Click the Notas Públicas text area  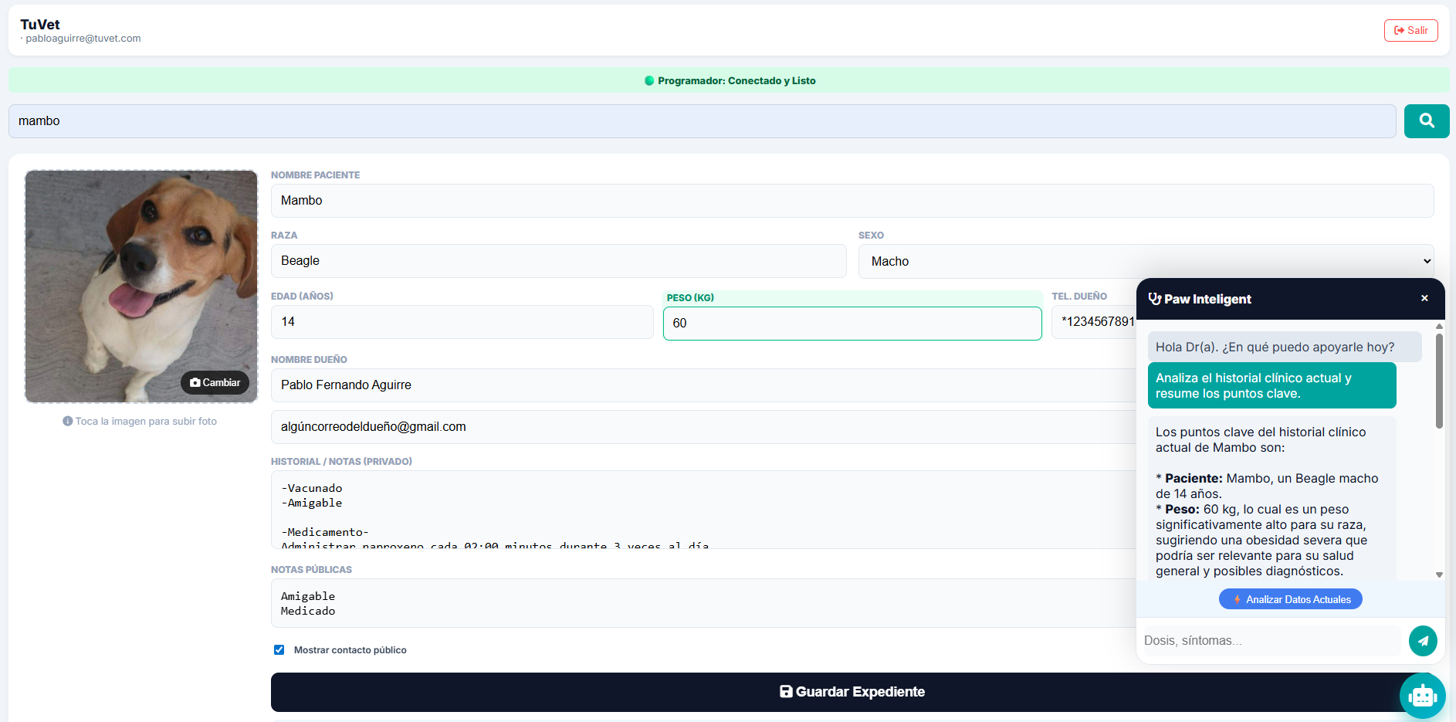[703, 603]
